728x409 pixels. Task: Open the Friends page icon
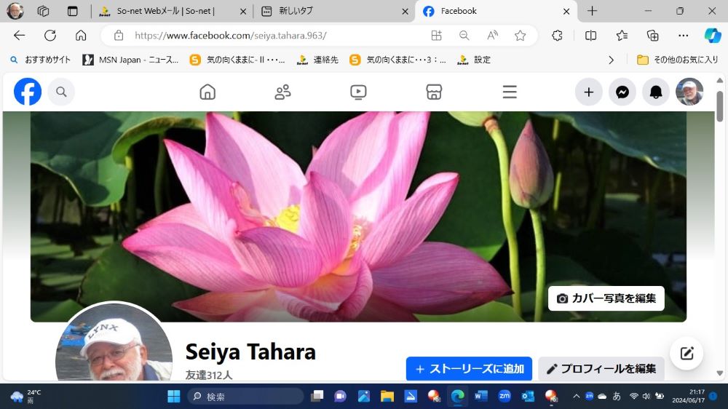(282, 92)
